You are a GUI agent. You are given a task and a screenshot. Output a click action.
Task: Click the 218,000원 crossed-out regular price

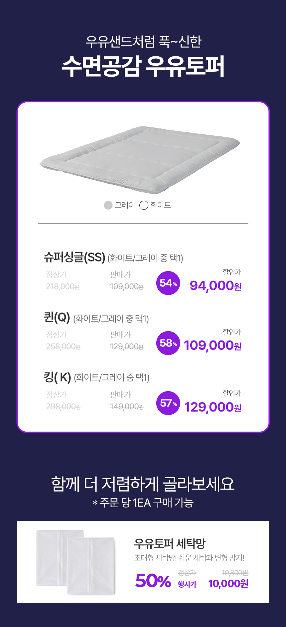(x=63, y=286)
